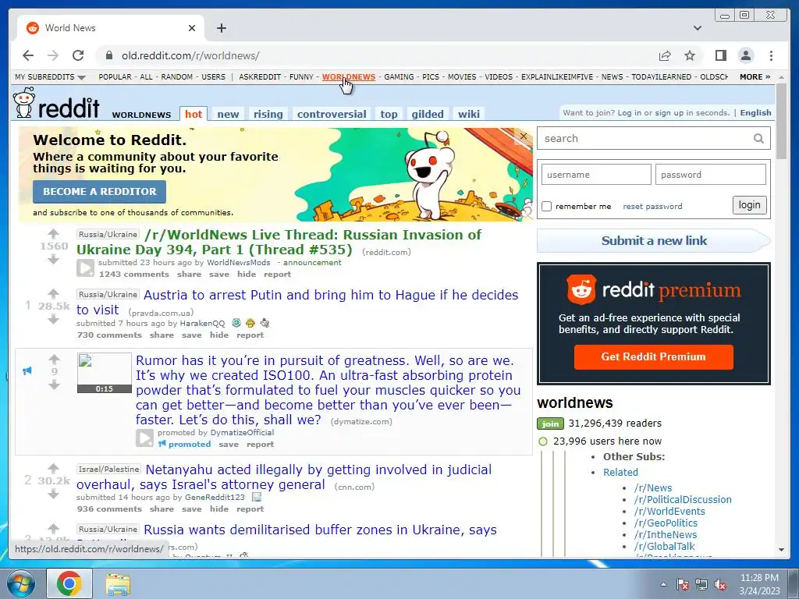This screenshot has height=599, width=799.
Task: Open Chrome three-dot menu
Action: (x=771, y=55)
